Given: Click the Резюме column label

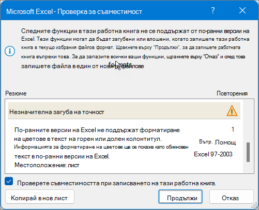Looking at the screenshot, I should tap(16, 93).
